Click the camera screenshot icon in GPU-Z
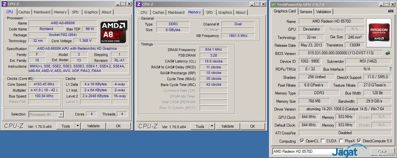 coord(390,11)
